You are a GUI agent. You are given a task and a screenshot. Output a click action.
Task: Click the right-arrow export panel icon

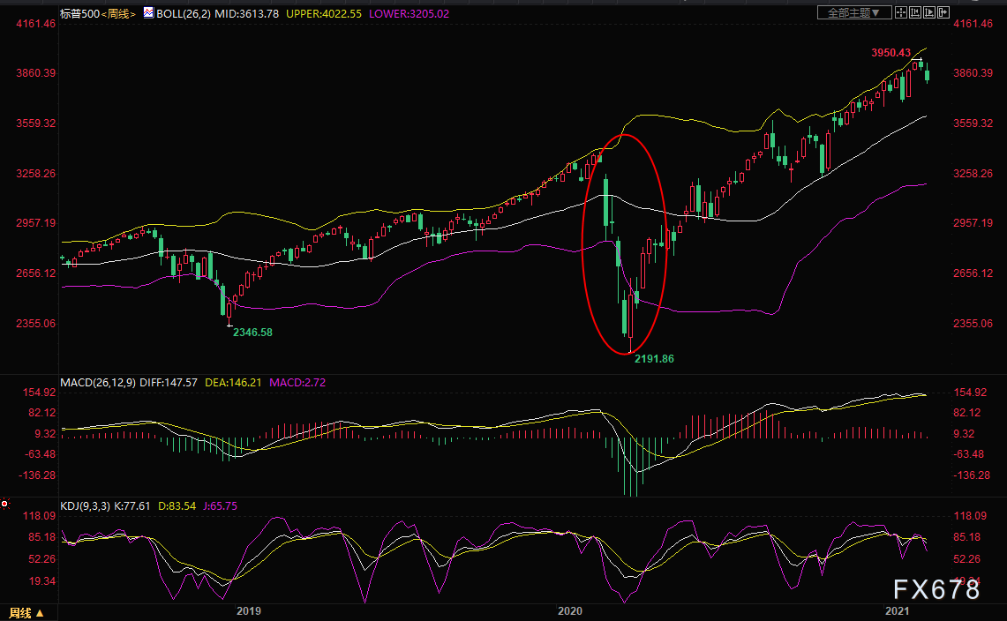[943, 13]
